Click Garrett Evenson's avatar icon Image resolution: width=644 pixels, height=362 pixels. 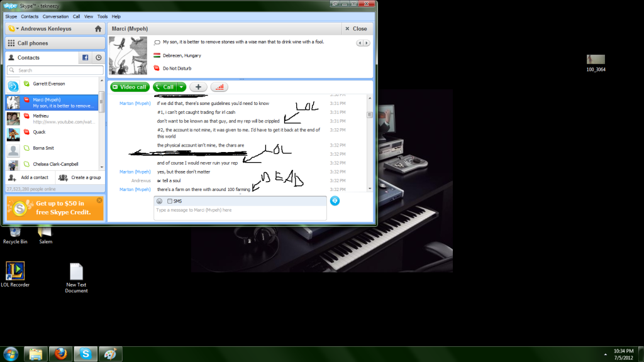click(x=13, y=86)
